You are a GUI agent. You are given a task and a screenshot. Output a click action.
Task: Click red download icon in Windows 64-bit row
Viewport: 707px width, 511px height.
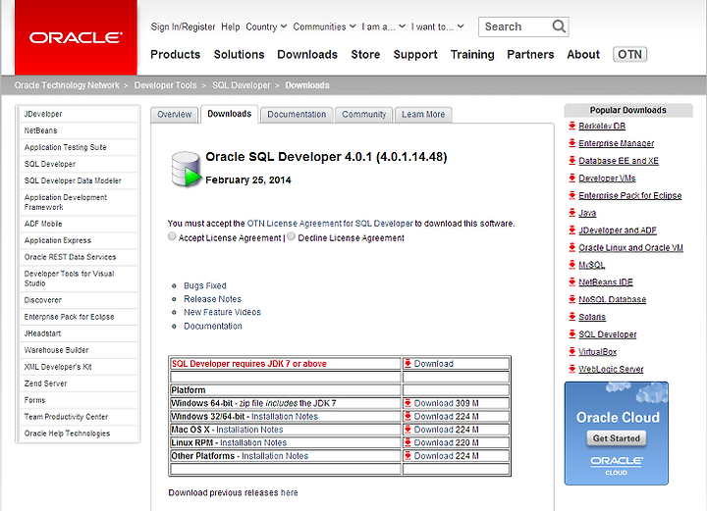pyautogui.click(x=408, y=403)
